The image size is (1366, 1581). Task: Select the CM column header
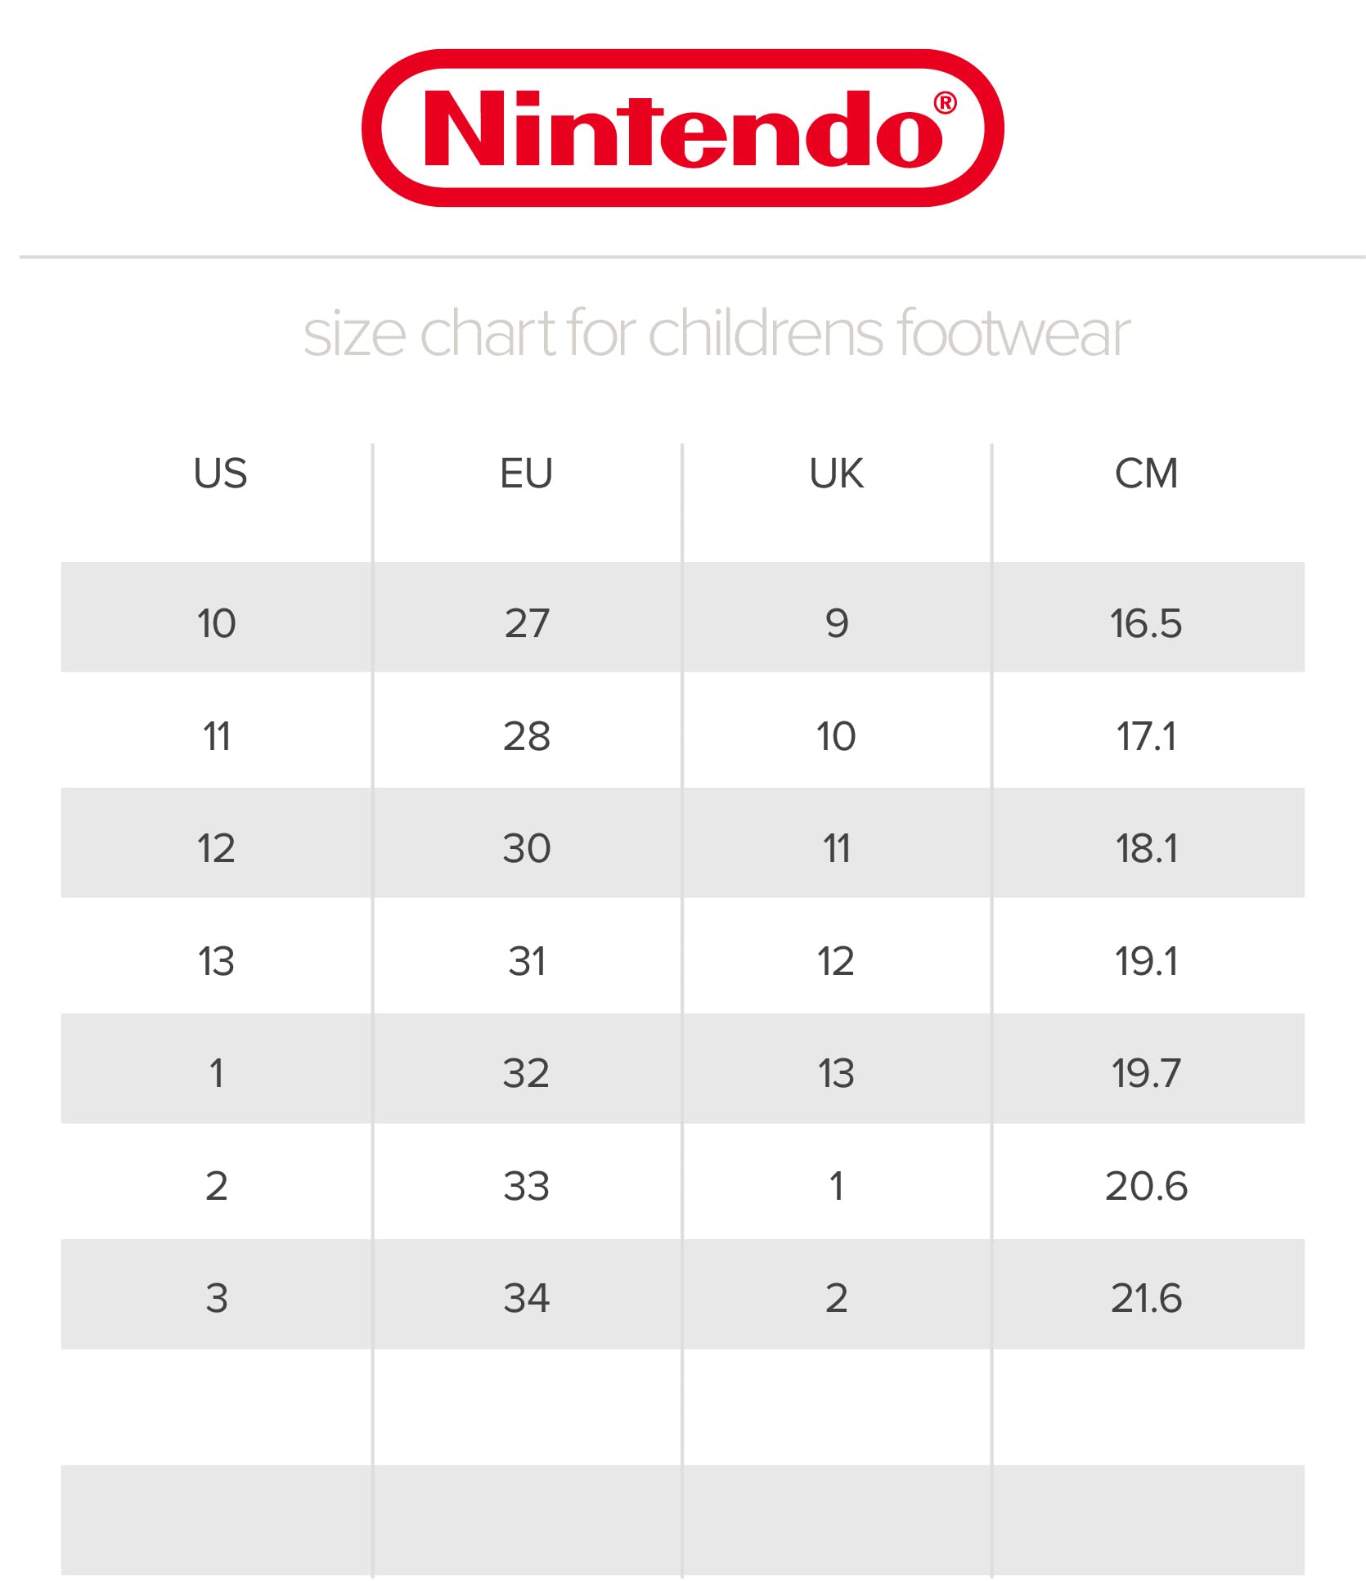(x=1146, y=474)
